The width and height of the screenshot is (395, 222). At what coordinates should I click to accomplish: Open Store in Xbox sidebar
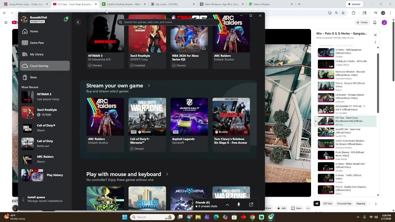point(45,77)
